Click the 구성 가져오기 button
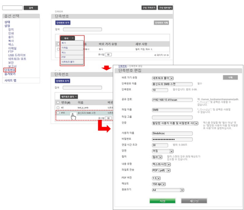The image size is (244, 210). pos(149,8)
